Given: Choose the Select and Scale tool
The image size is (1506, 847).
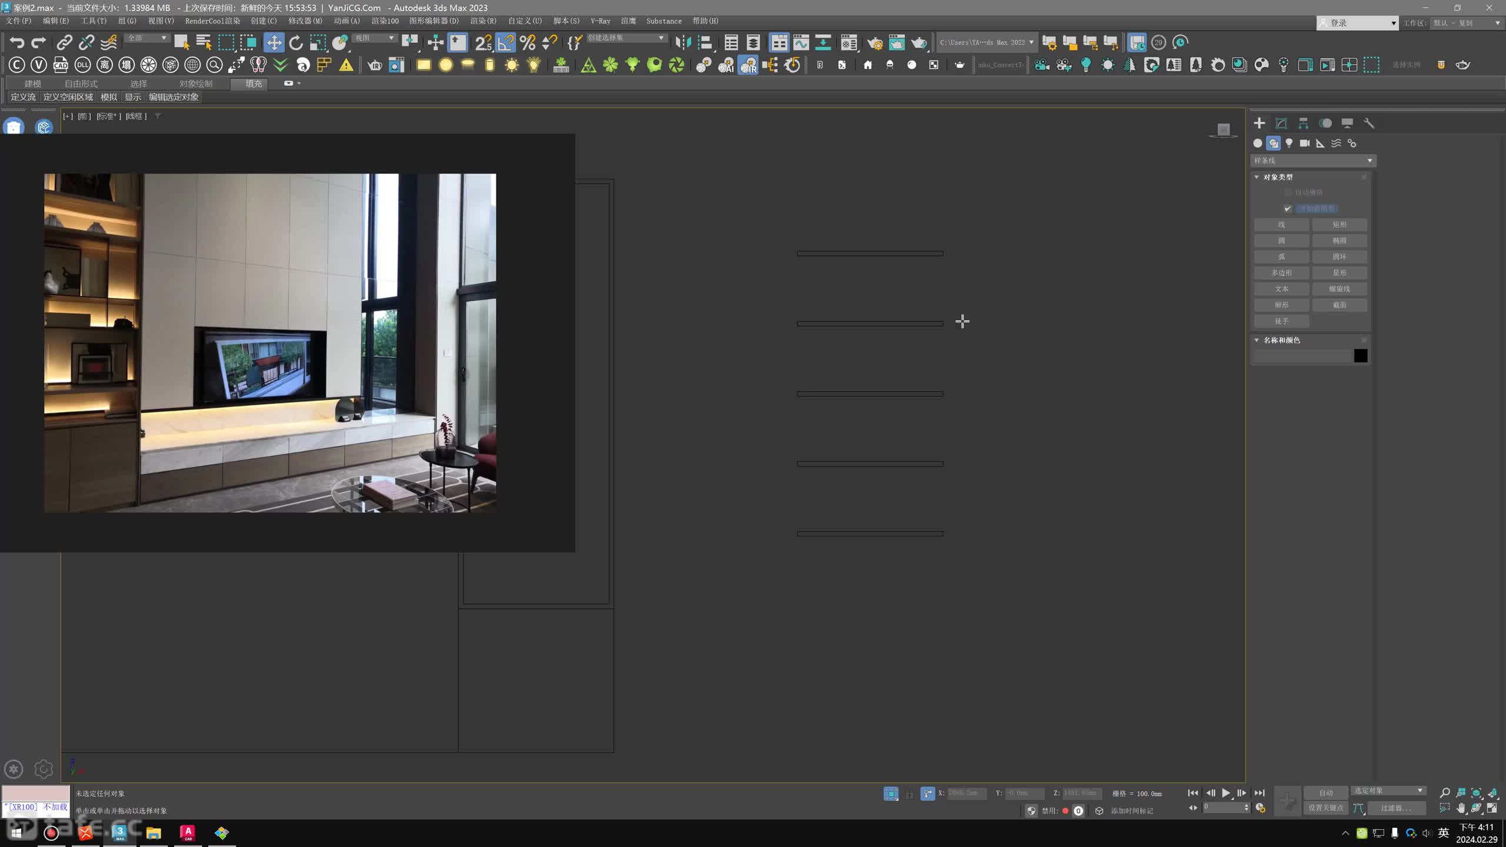Looking at the screenshot, I should click(318, 42).
